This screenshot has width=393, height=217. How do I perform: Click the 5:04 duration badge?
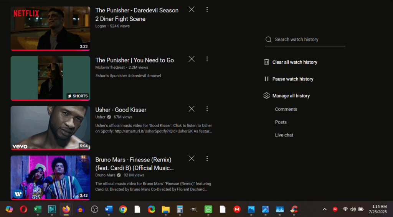pyautogui.click(x=84, y=146)
